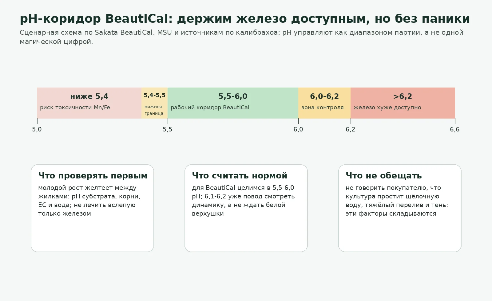
Task: Click the text 'молодой рост желтеет между жилками'
Action: pyautogui.click(x=87, y=192)
